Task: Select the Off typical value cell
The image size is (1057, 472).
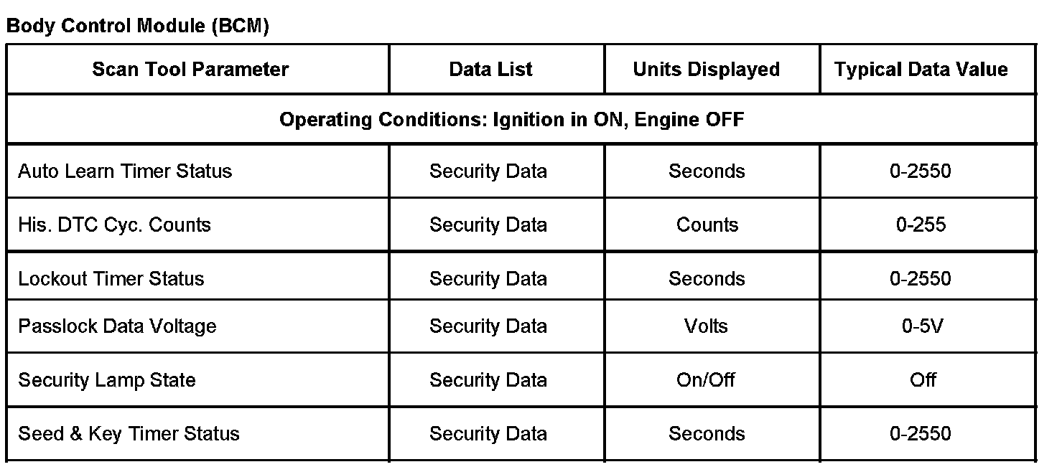Action: [923, 379]
